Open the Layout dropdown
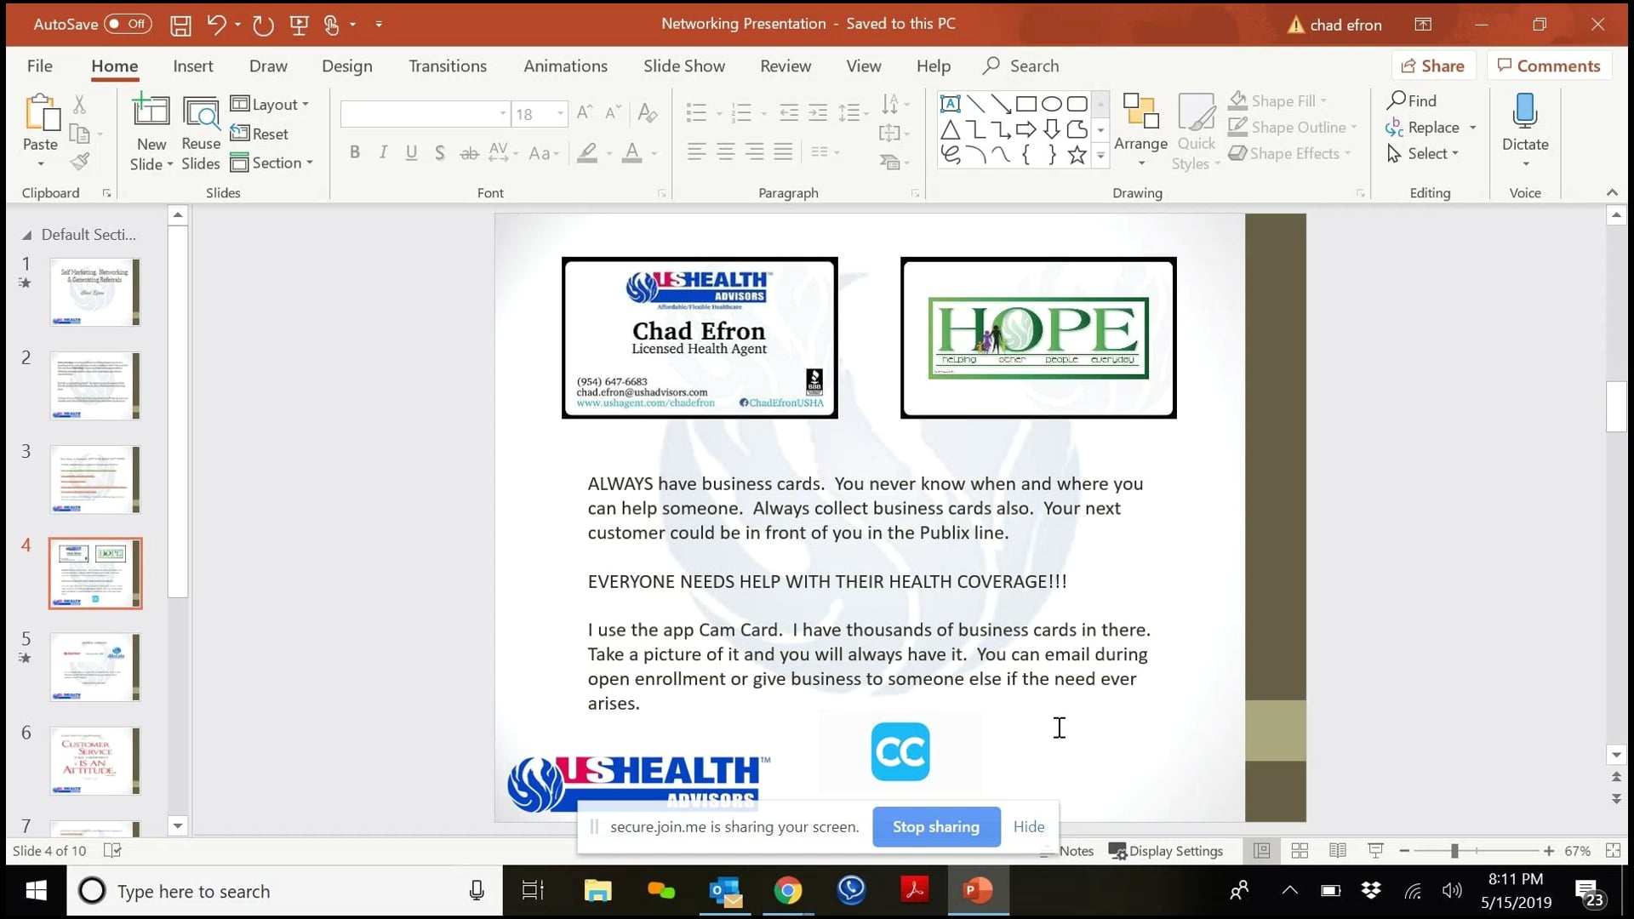 (x=271, y=104)
